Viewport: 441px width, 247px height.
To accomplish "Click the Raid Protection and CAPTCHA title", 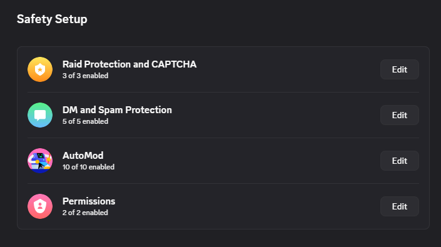I will point(129,64).
